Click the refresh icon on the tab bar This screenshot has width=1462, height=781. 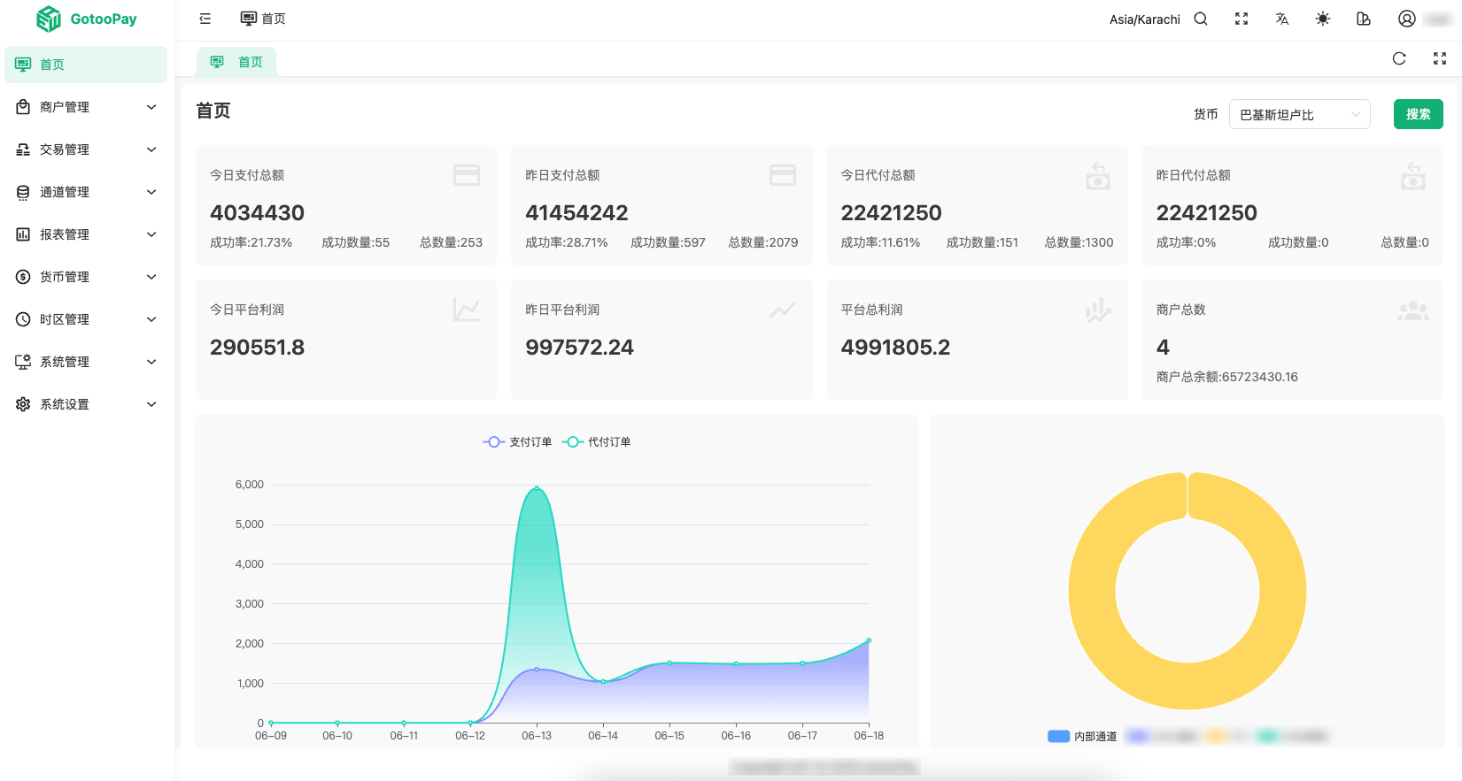point(1399,58)
